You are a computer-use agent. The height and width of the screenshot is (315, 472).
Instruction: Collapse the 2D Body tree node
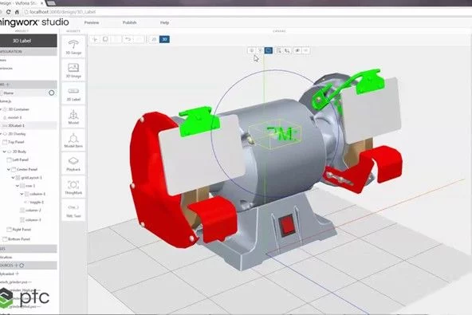tap(4, 152)
